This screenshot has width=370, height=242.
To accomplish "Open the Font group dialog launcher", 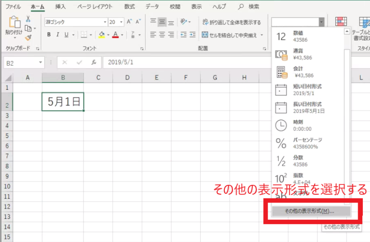I will pyautogui.click(x=142, y=49).
